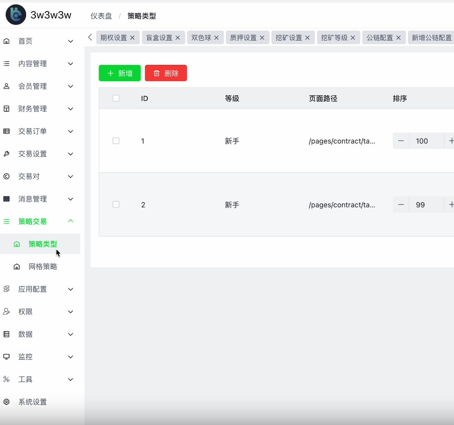This screenshot has height=425, width=454.
Task: Click the tools icon beside 工具
Action: click(6, 379)
